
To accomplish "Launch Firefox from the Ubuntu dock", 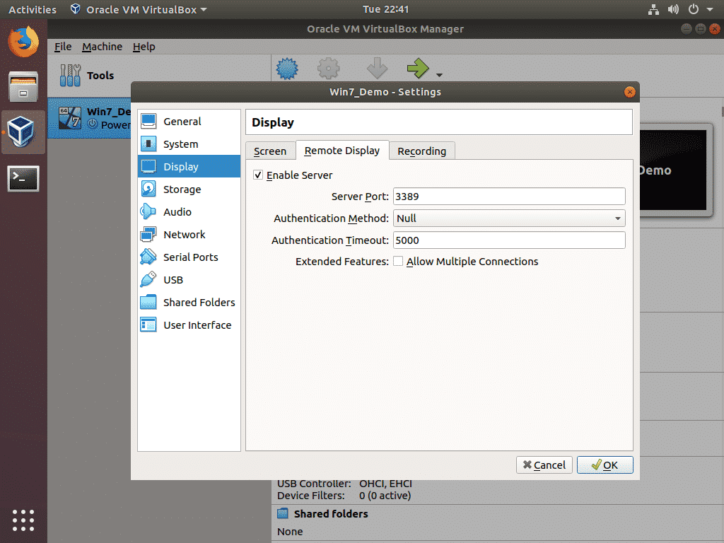I will point(23,41).
